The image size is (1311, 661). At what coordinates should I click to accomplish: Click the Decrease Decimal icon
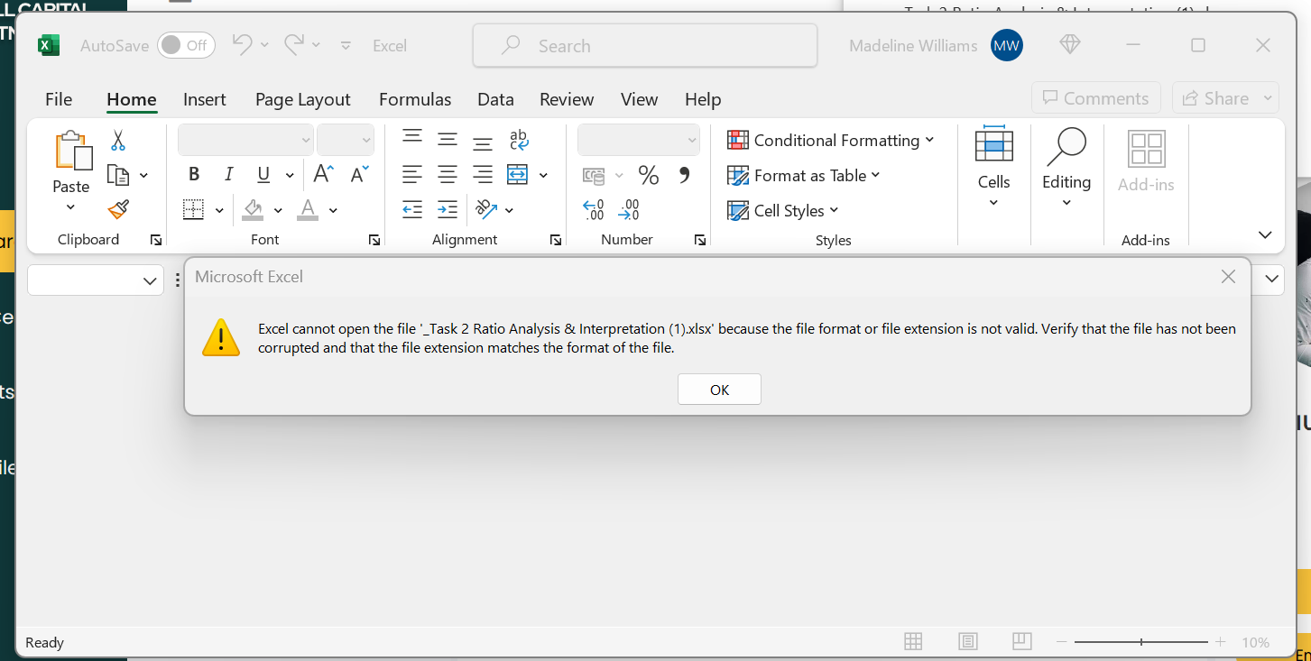coord(629,210)
